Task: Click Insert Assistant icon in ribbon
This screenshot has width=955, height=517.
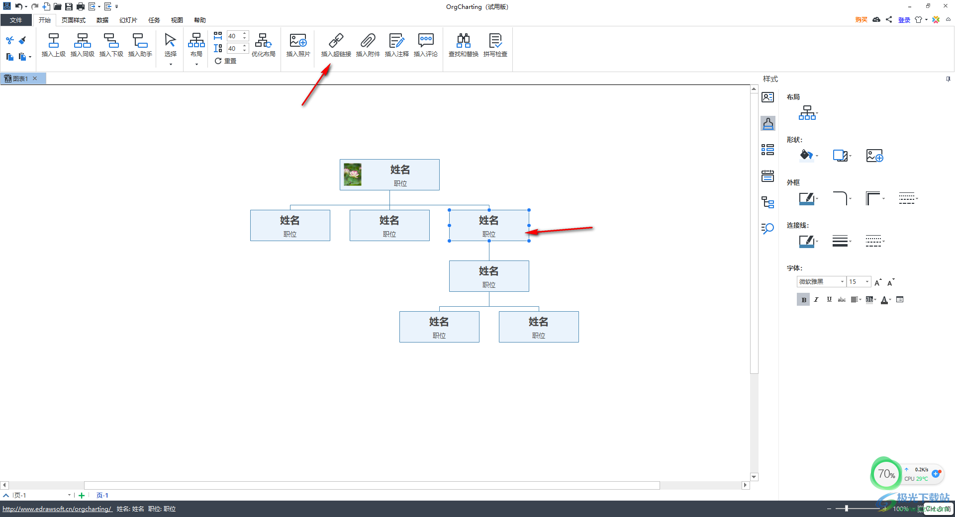Action: tap(140, 41)
